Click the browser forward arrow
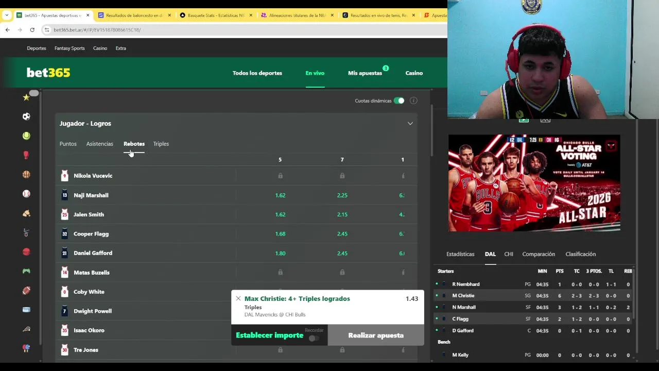The width and height of the screenshot is (659, 371). pos(20,30)
